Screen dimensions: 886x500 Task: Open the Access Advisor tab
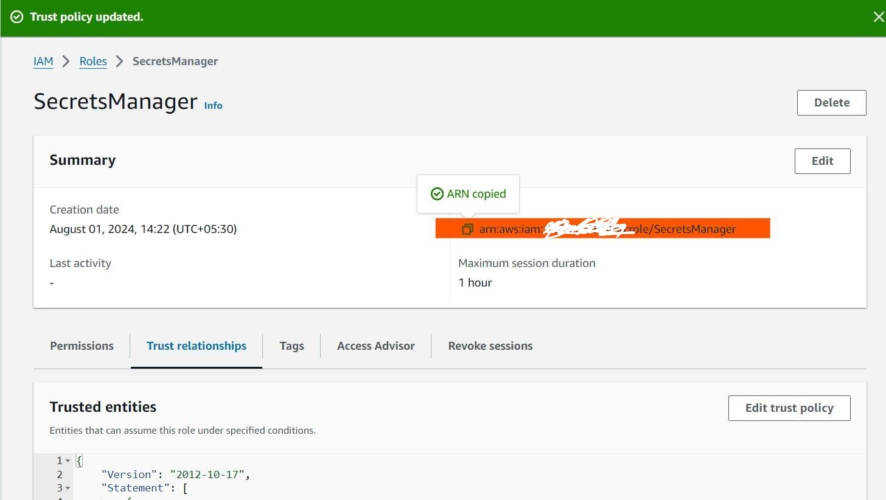[376, 346]
